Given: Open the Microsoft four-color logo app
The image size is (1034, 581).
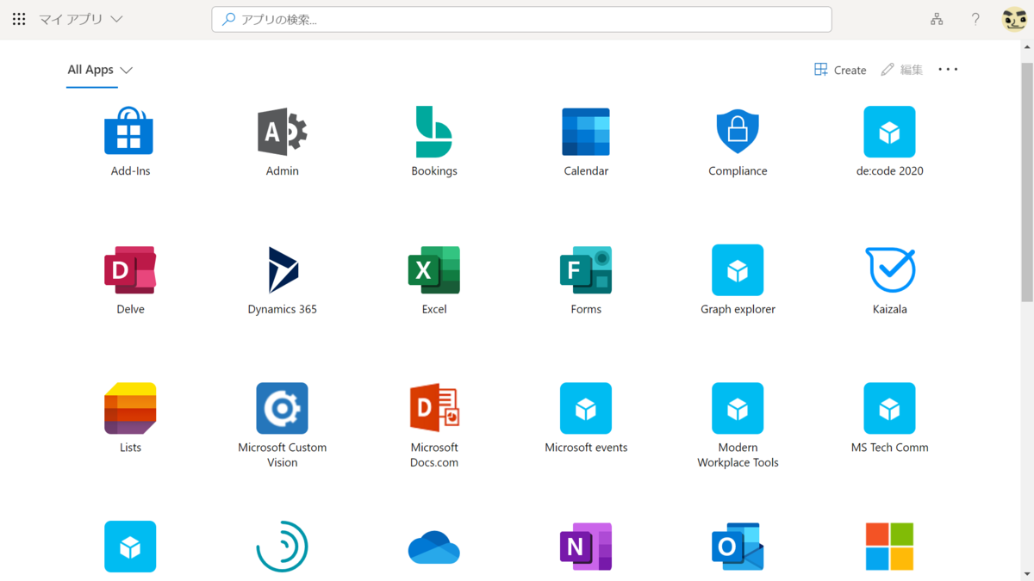Looking at the screenshot, I should click(x=889, y=547).
